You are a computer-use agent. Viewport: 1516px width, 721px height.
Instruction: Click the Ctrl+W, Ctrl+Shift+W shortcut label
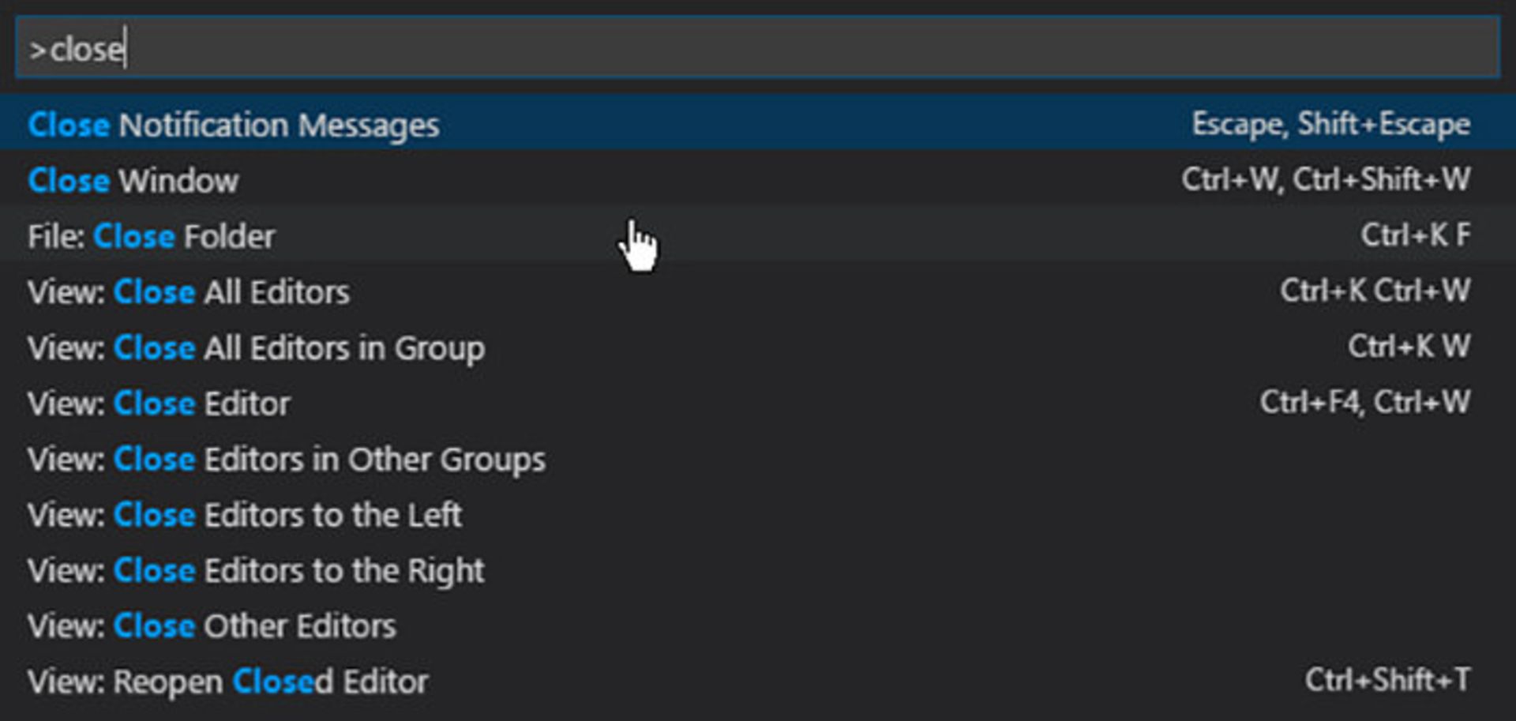[x=1326, y=180]
